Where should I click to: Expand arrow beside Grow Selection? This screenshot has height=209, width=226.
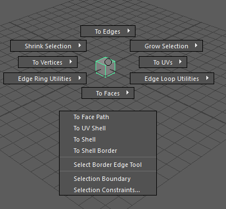click(x=196, y=45)
